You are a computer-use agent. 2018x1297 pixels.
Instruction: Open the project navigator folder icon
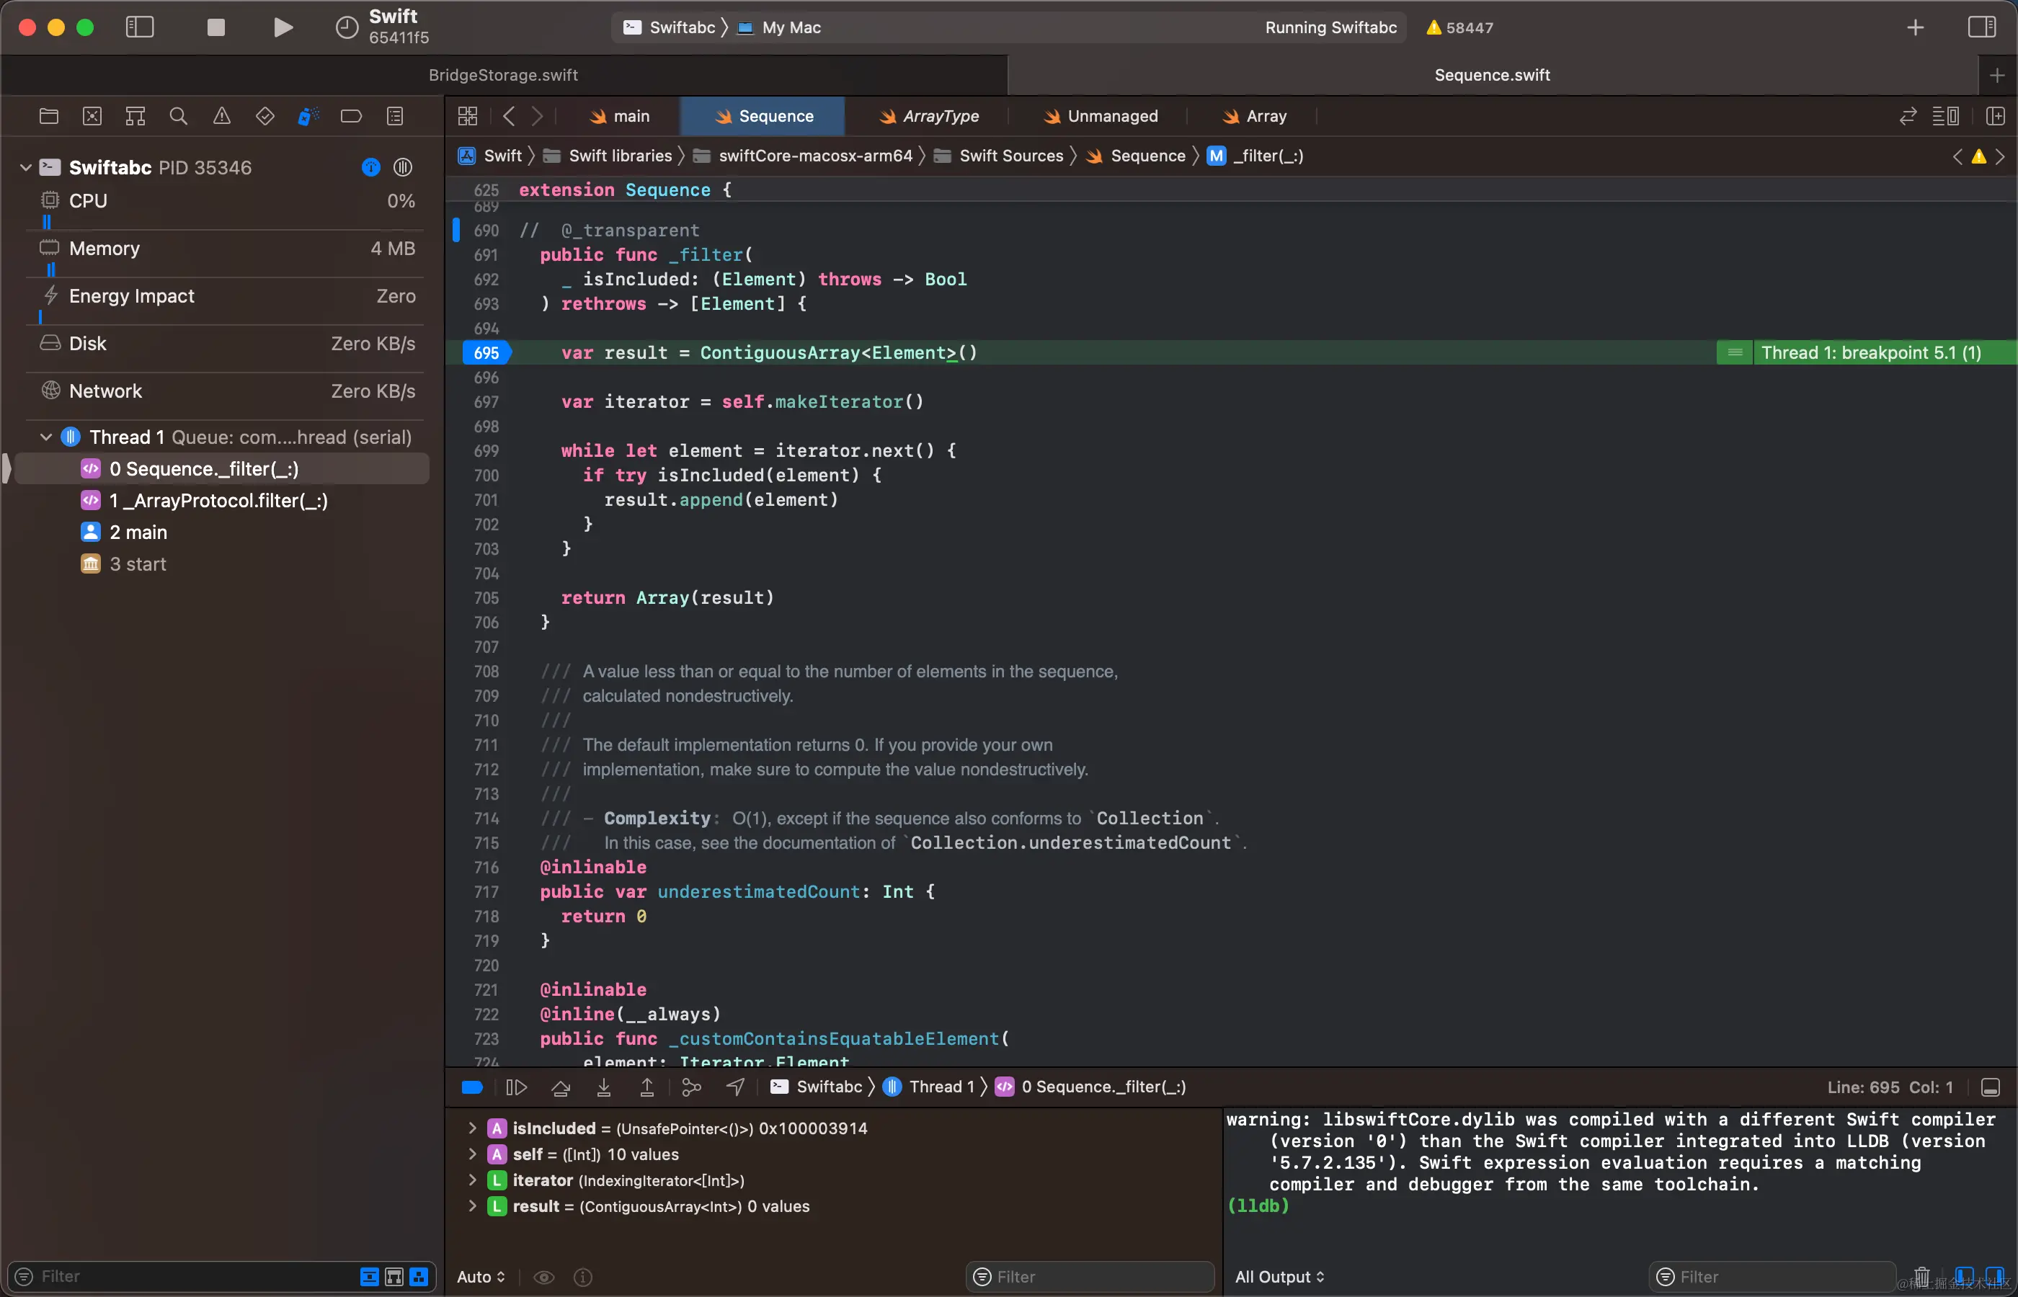(49, 116)
